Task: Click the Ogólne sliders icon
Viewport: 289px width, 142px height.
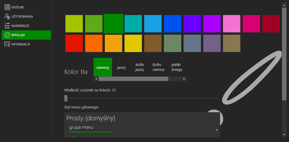Action: [7, 7]
